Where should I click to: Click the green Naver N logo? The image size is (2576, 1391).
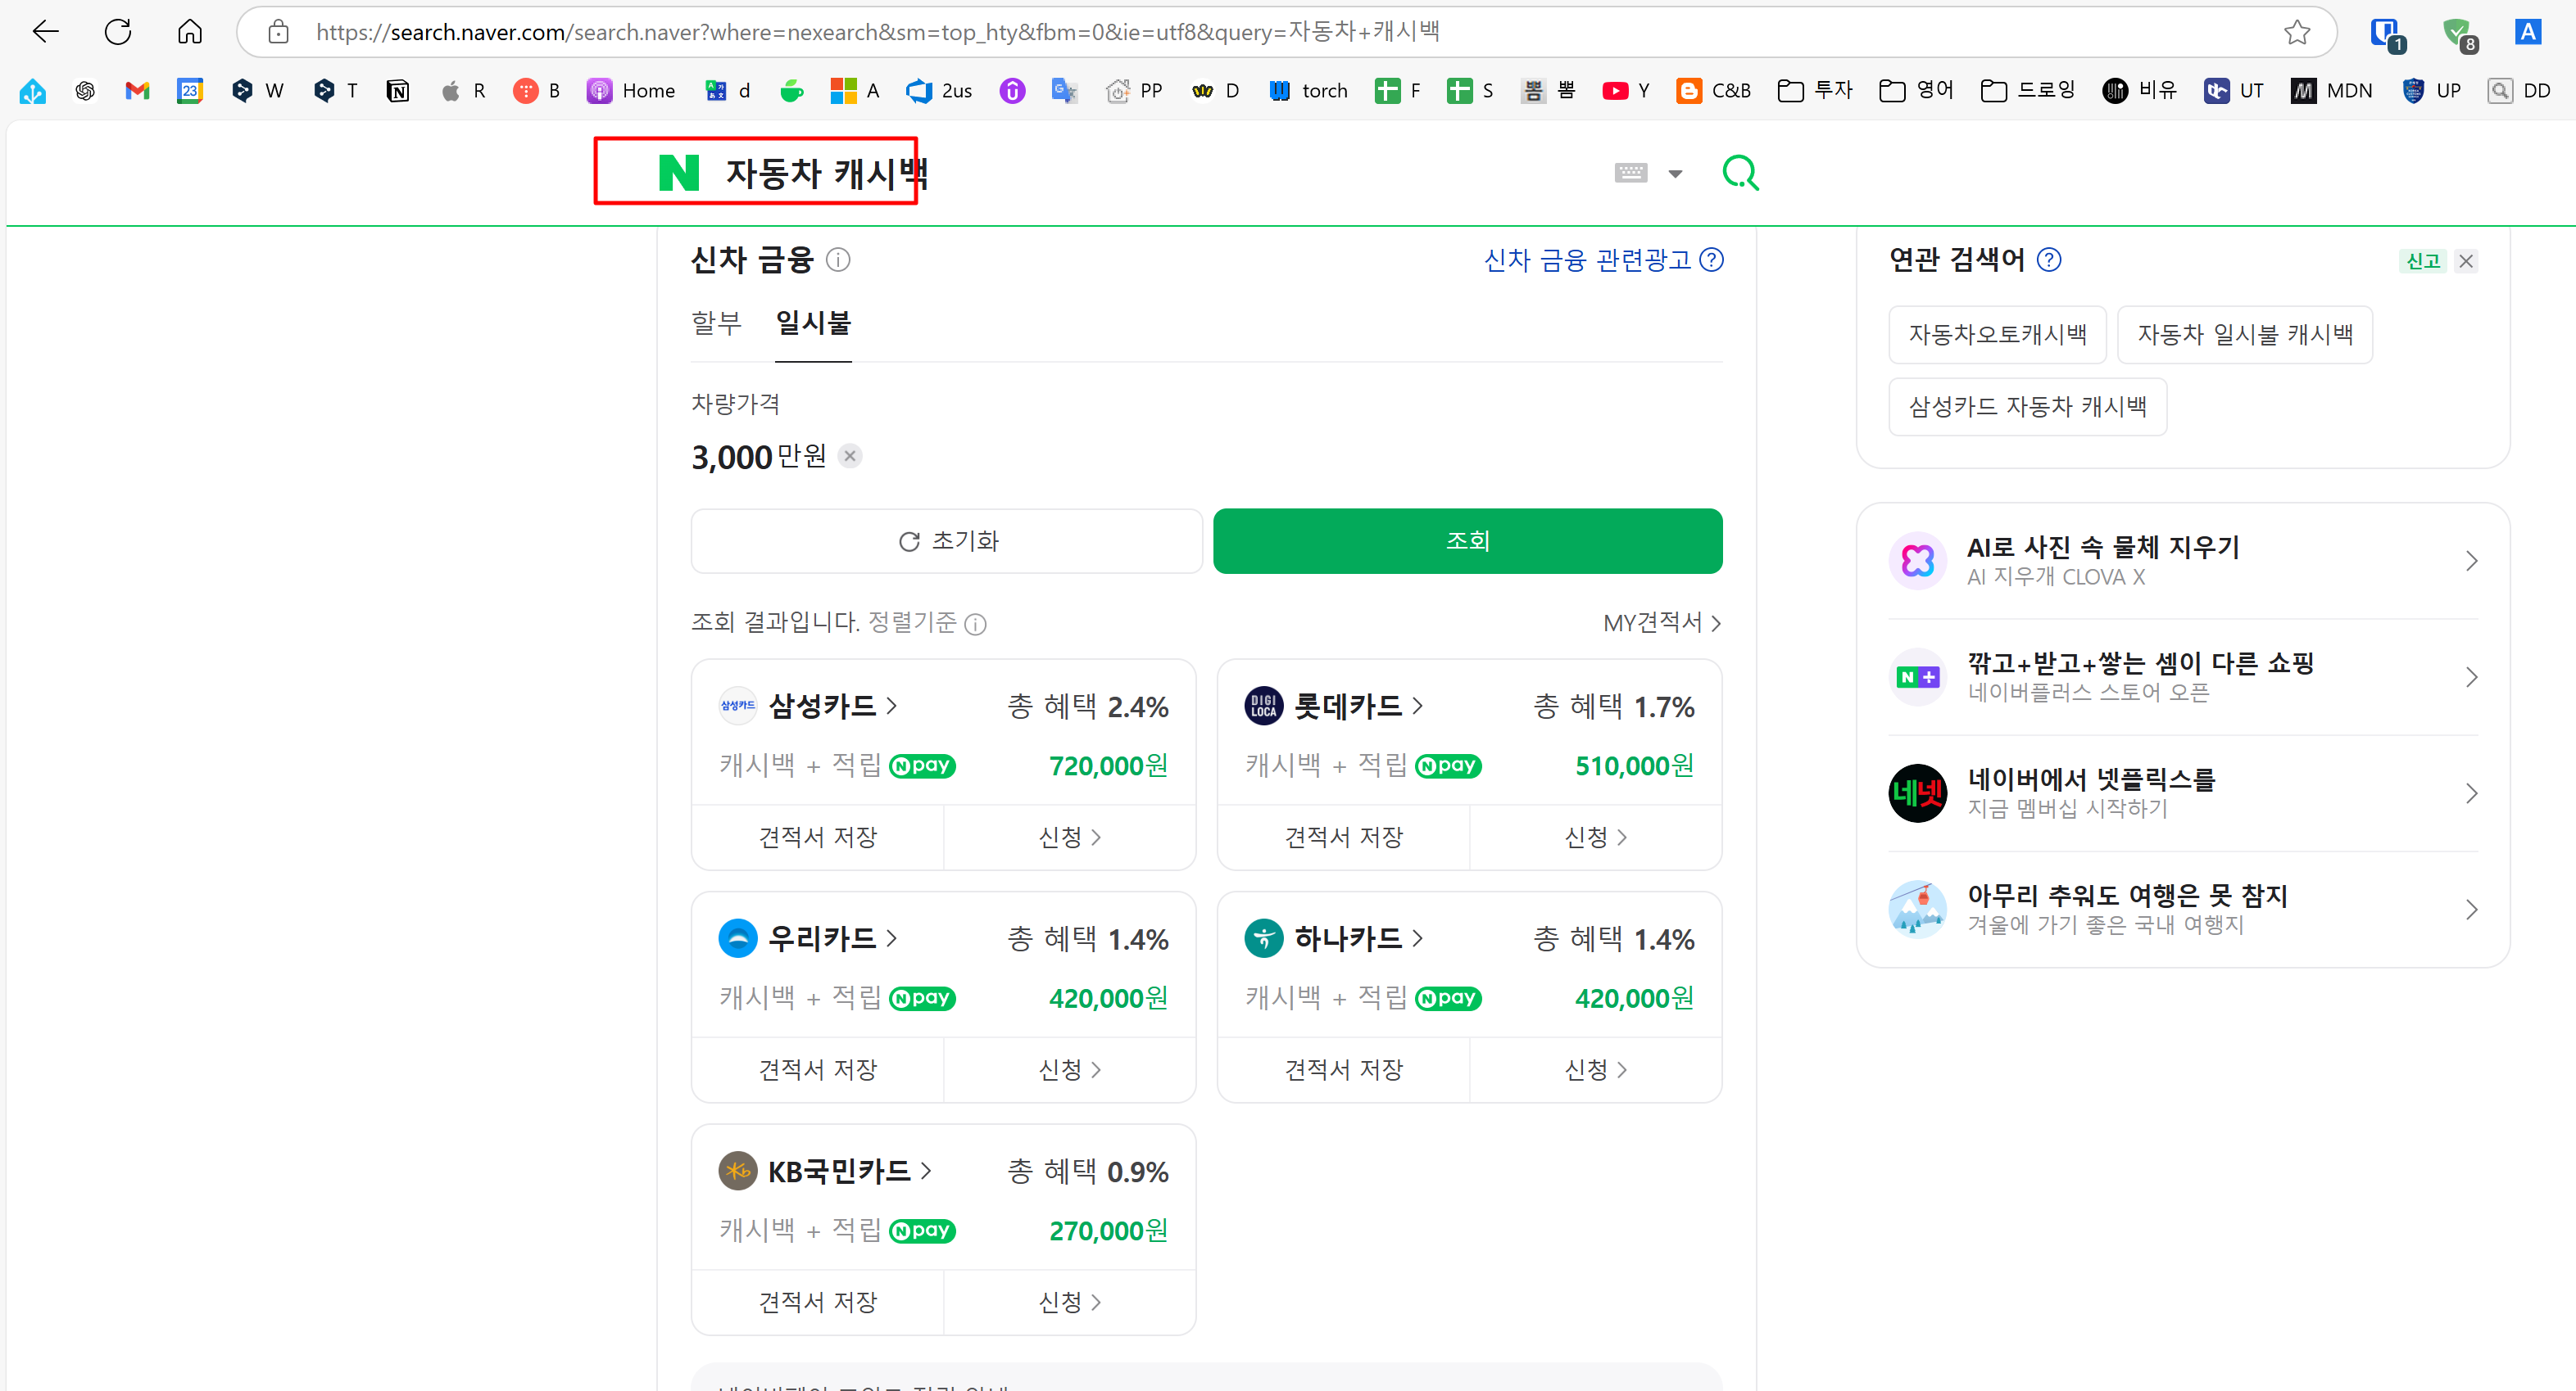pyautogui.click(x=678, y=173)
